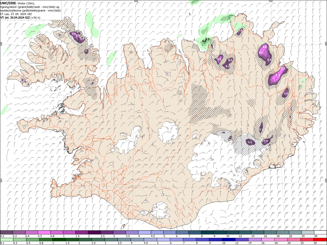This screenshot has width=327, height=245.
Task: Pick deep blue bottom-row swatch between 10 and 12
Action: coord(228,239)
